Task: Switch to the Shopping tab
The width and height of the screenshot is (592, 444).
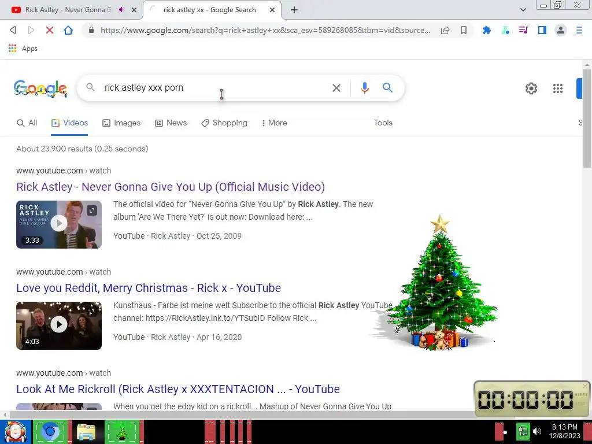Action: (x=224, y=123)
